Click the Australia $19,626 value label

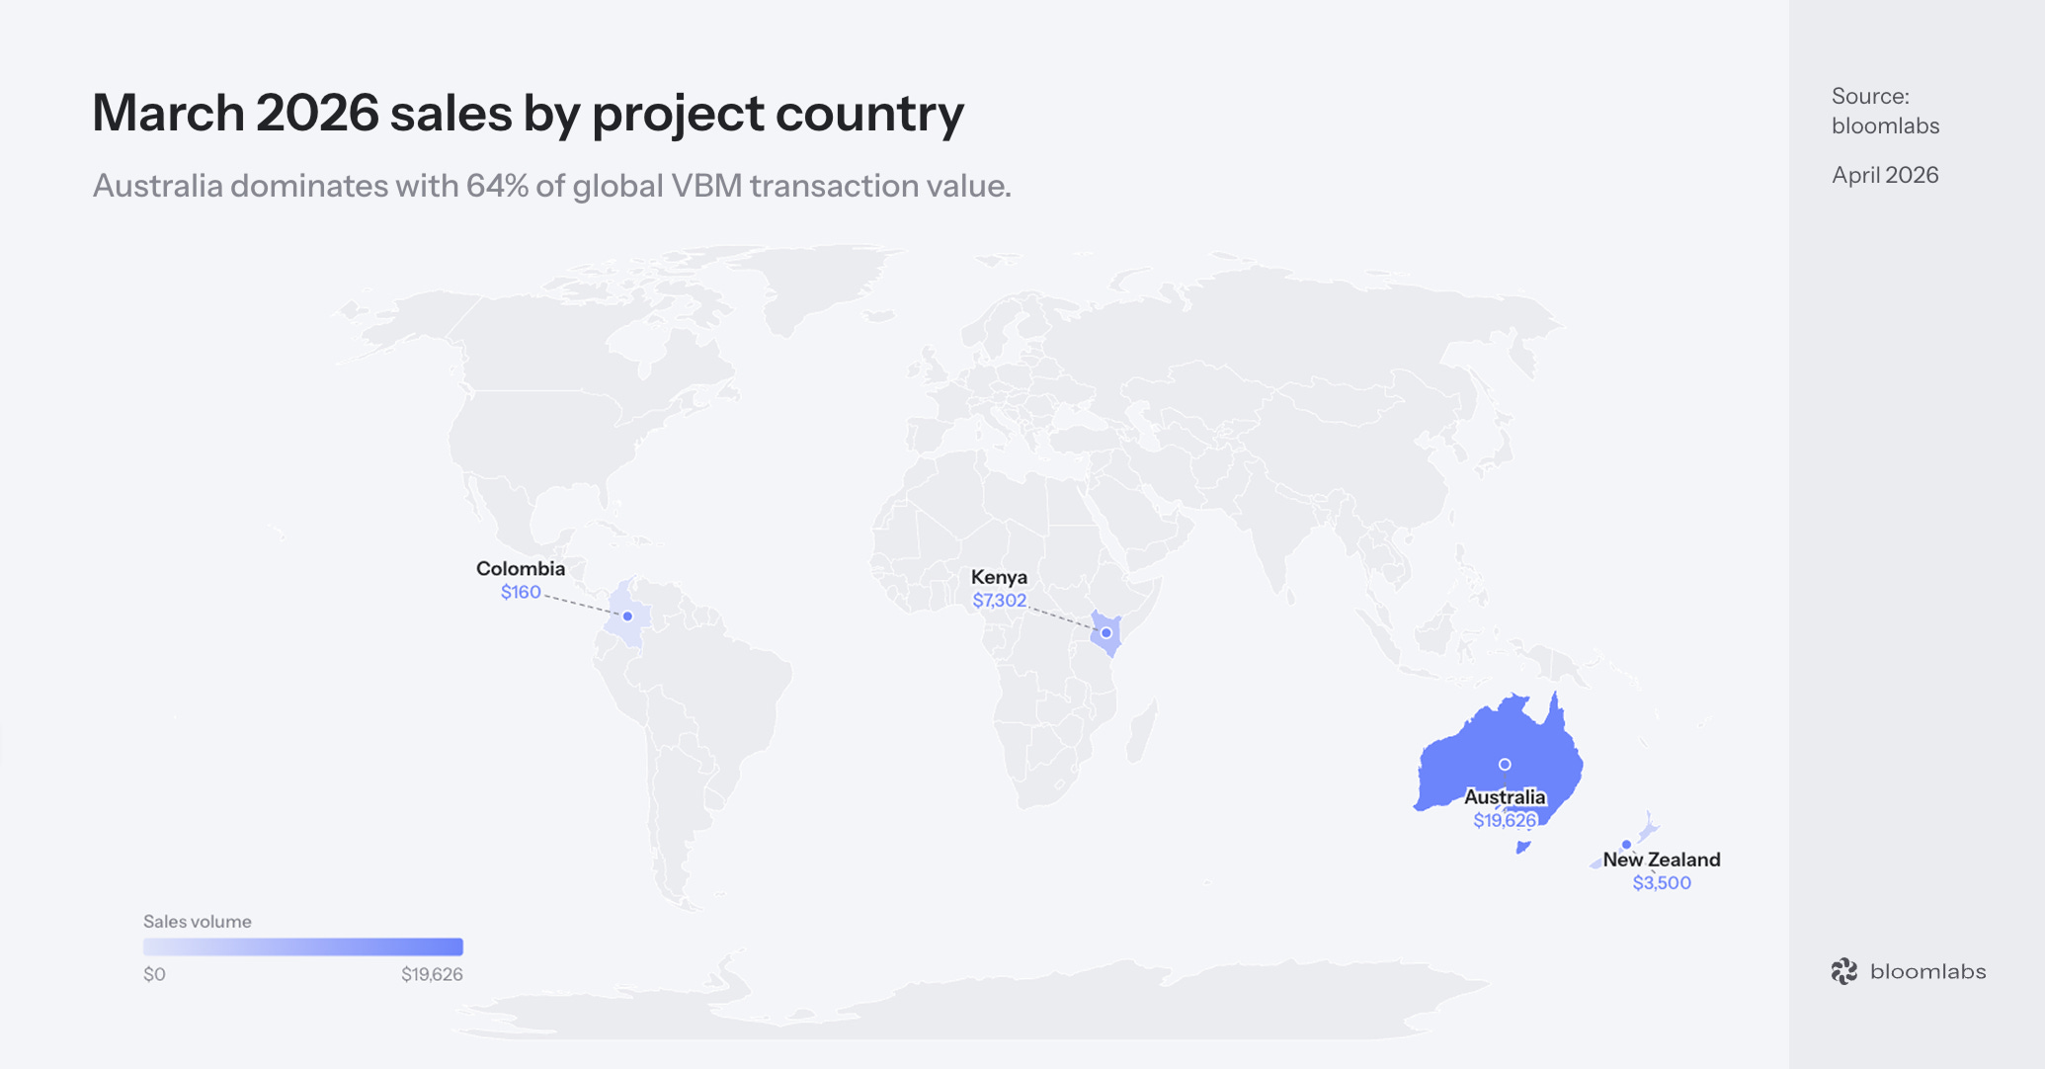pos(1505,821)
